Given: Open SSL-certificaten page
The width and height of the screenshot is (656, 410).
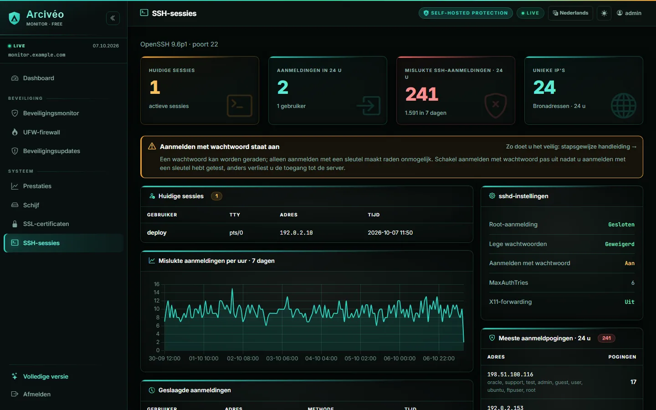Looking at the screenshot, I should [64, 224].
